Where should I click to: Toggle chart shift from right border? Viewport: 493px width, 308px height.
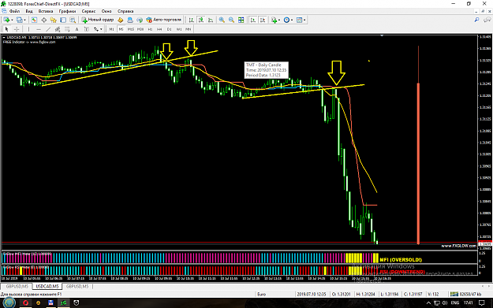coord(263,20)
